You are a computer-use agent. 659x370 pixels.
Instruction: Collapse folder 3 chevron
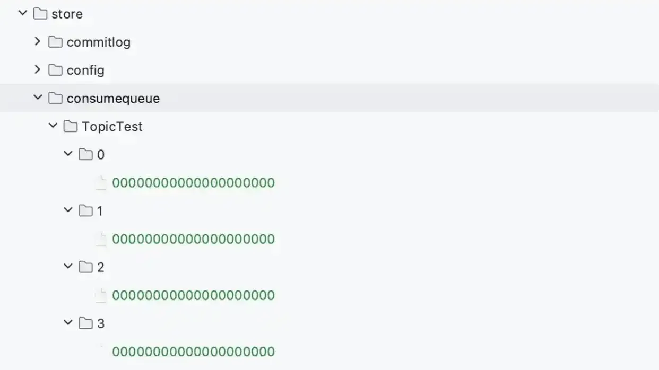tap(68, 322)
